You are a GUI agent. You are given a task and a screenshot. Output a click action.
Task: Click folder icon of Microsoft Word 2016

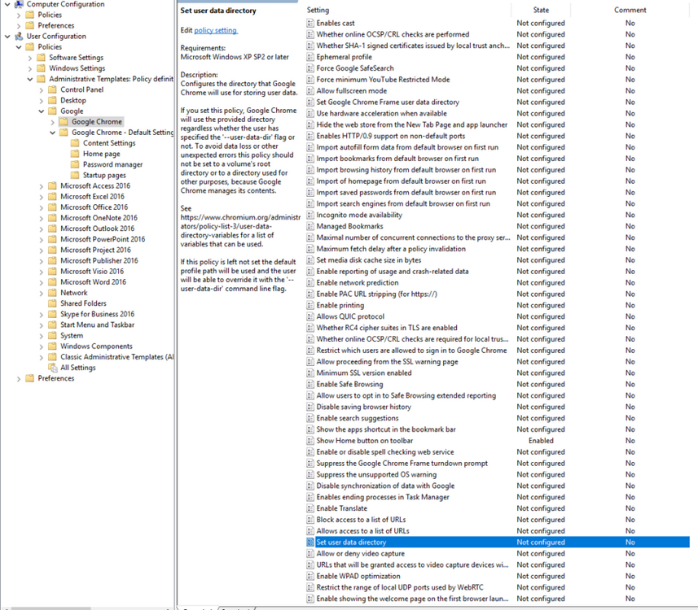point(52,282)
